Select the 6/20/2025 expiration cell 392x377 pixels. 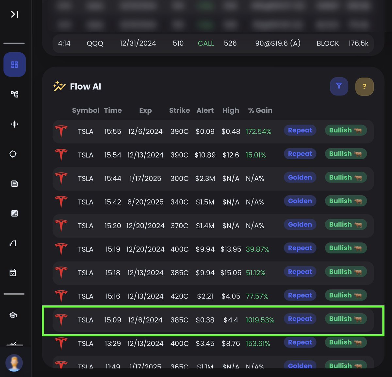pyautogui.click(x=145, y=202)
